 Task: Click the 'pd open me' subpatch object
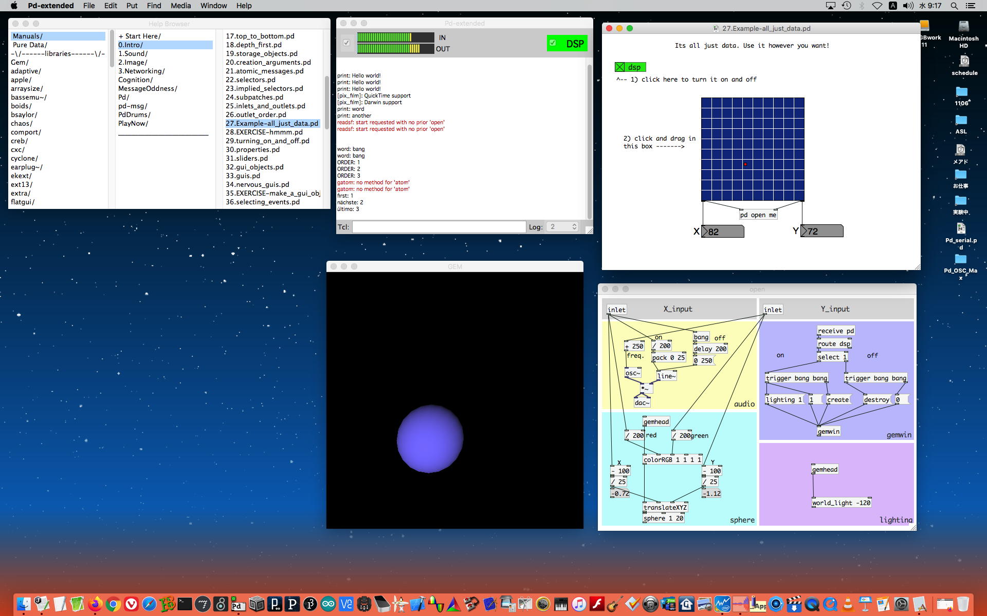(x=758, y=215)
